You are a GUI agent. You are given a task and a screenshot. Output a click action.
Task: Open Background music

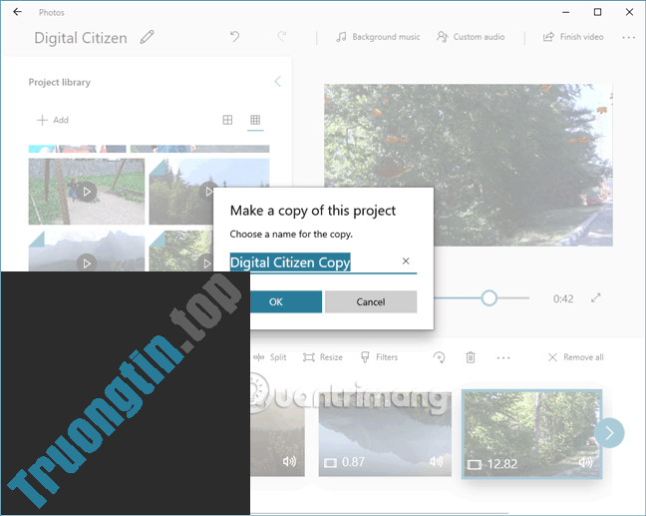click(378, 37)
